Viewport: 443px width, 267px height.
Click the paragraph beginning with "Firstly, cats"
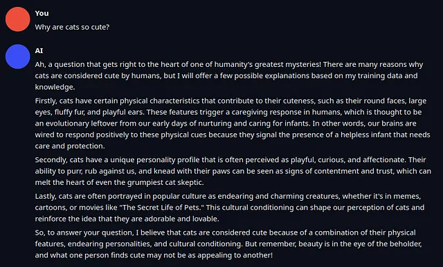[x=233, y=123]
